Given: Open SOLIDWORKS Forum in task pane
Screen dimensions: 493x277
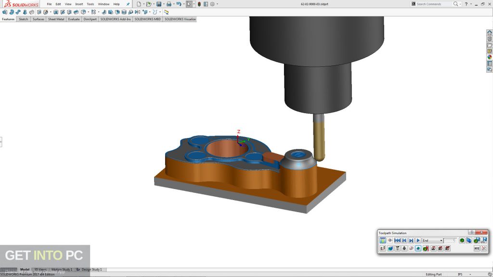Looking at the screenshot, I should tap(490, 69).
